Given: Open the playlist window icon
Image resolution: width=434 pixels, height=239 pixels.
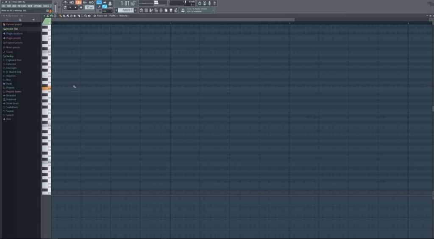Looking at the screenshot, I should pos(141,10).
